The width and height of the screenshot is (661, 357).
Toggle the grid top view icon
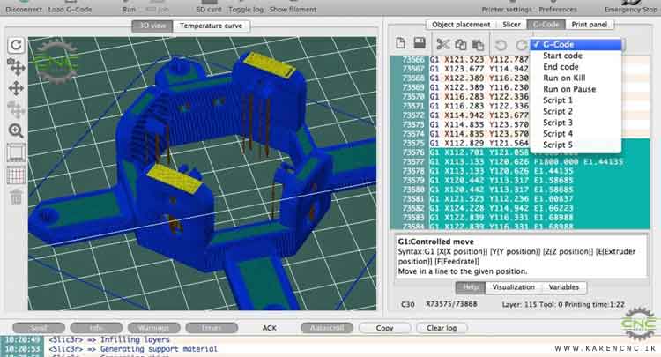tap(16, 175)
